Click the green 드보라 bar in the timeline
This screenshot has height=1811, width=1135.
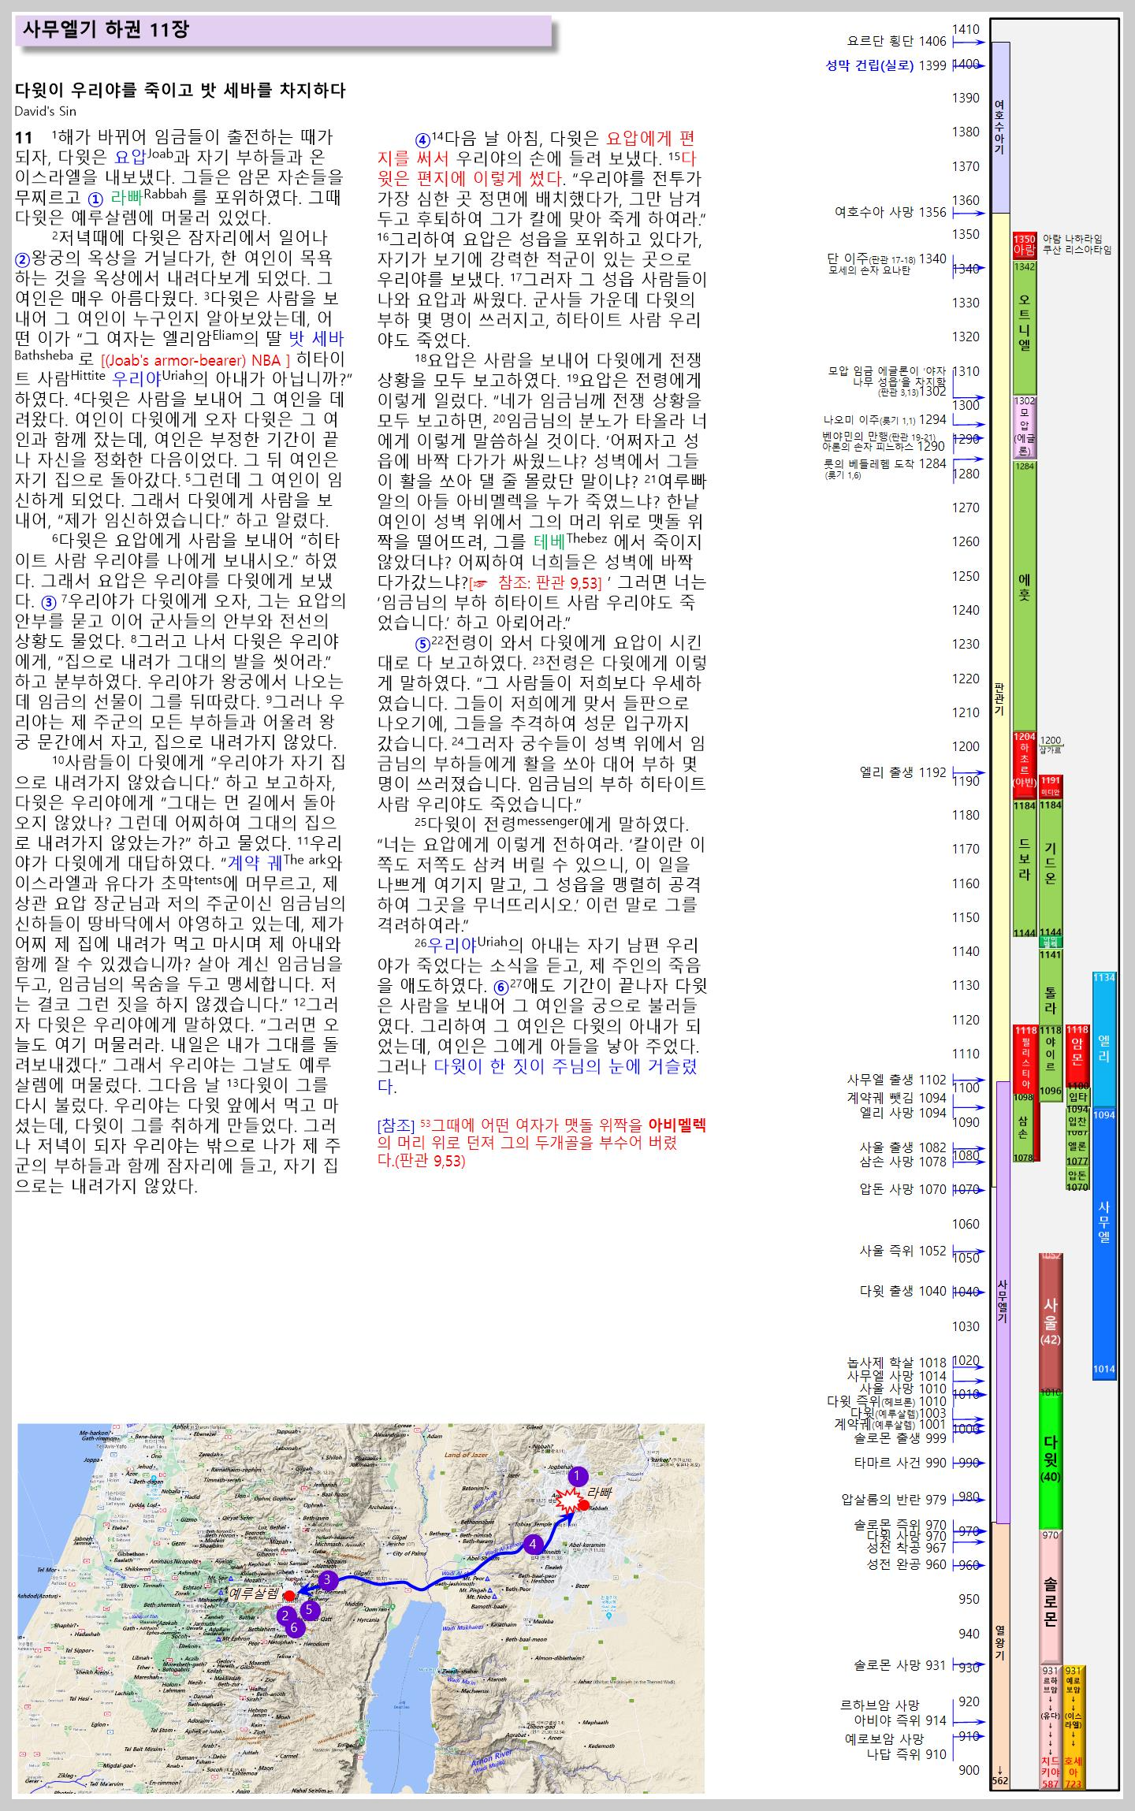pyautogui.click(x=1025, y=868)
